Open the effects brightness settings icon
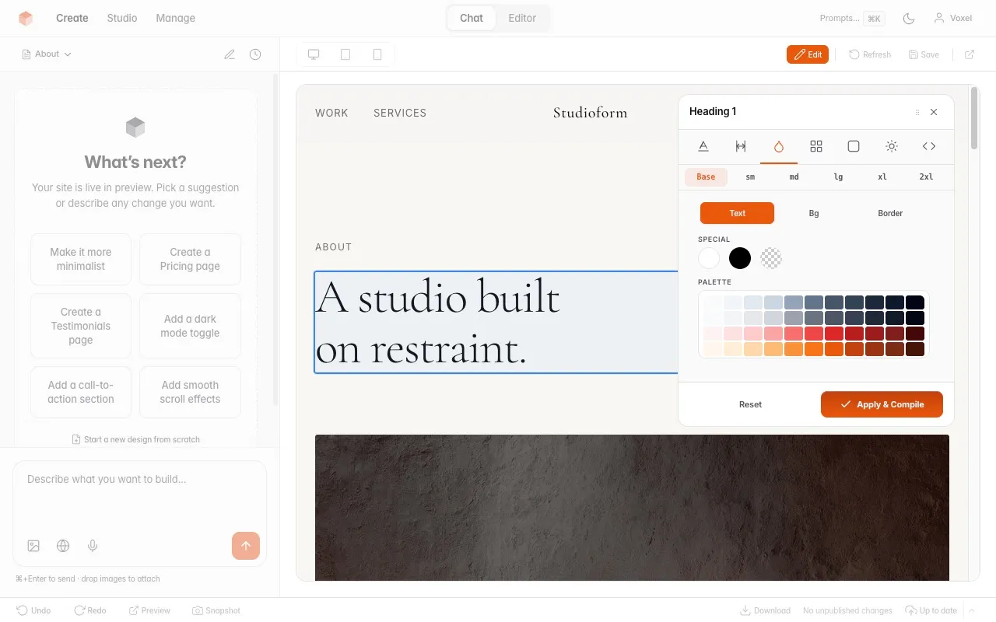Screen dimensions: 996x622 click(x=891, y=146)
